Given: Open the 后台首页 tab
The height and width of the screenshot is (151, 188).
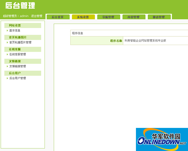Looking at the screenshot, I should pyautogui.click(x=58, y=17).
